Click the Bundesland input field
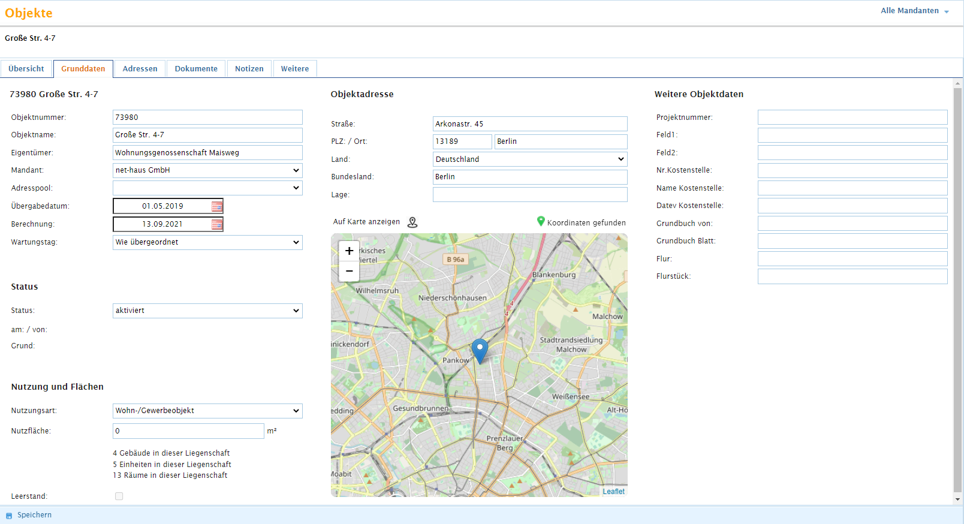 coord(530,177)
